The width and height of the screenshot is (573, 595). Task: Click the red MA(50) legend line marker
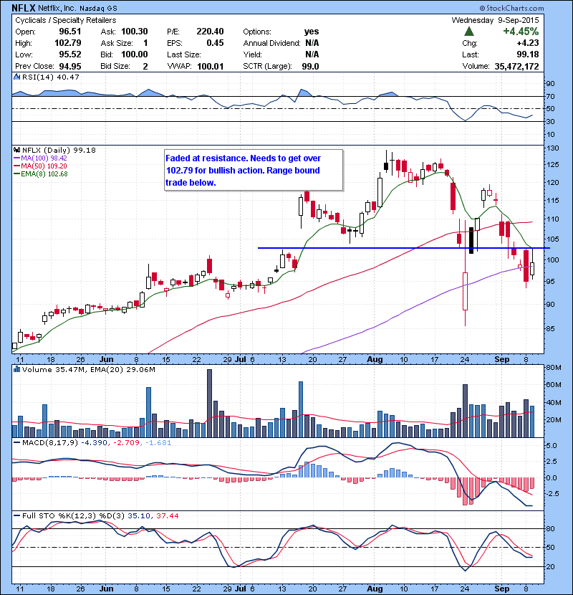point(17,166)
